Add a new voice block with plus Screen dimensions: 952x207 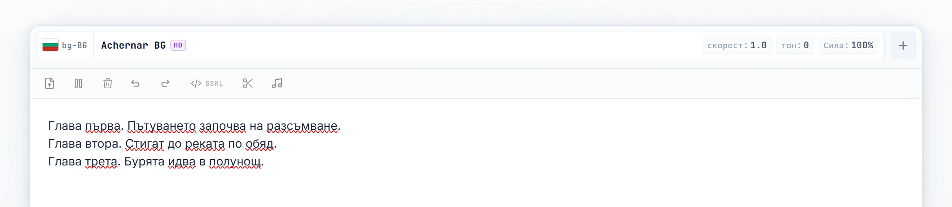pyautogui.click(x=903, y=46)
